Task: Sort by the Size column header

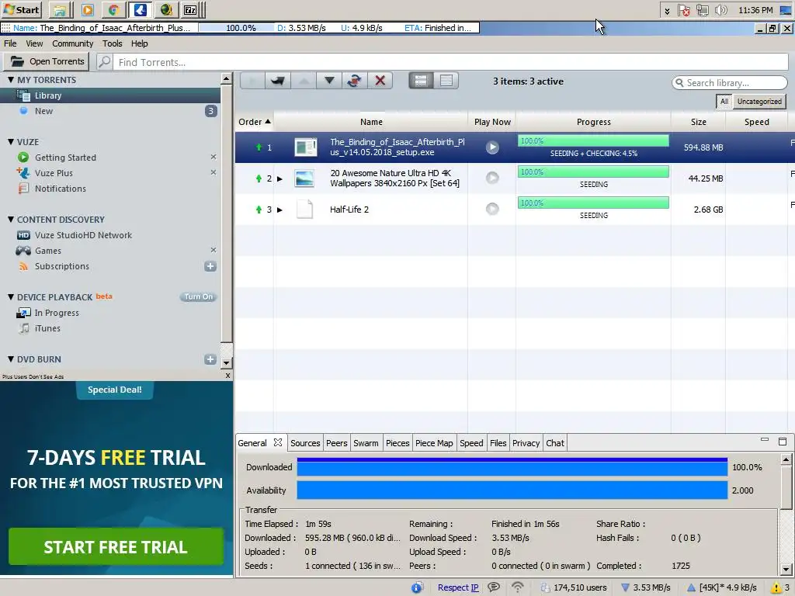Action: pos(698,122)
